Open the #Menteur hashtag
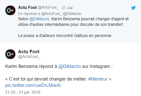The height and width of the screenshot is (96, 141). (98, 79)
